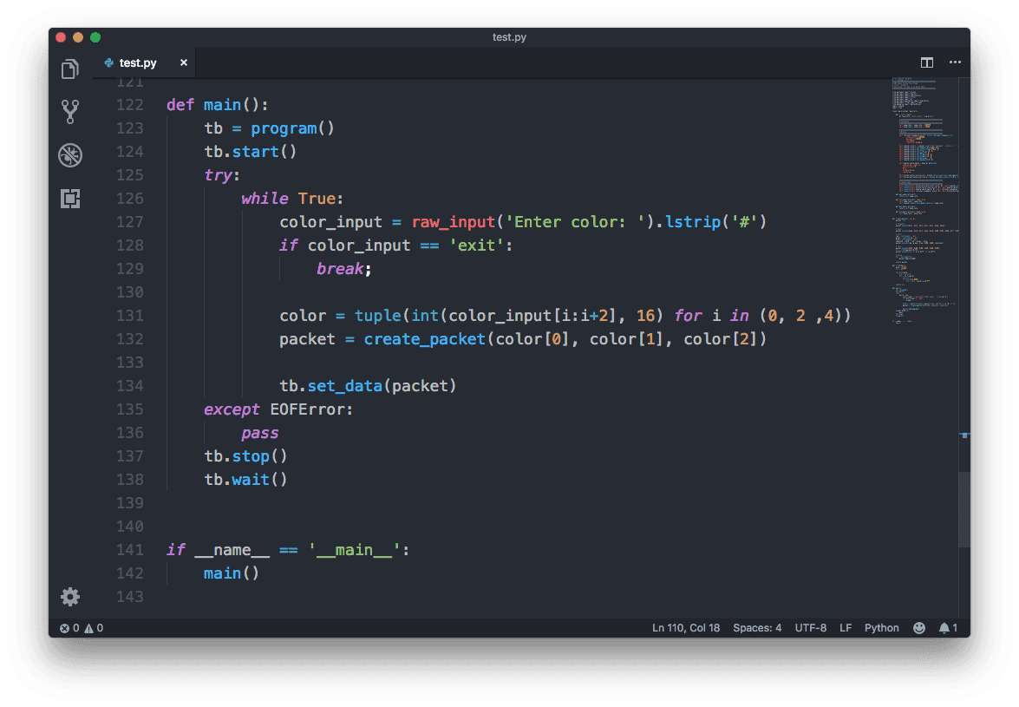Screen dimensions: 1019x707
Task: Click the minimap code overview
Action: pyautogui.click(x=924, y=200)
